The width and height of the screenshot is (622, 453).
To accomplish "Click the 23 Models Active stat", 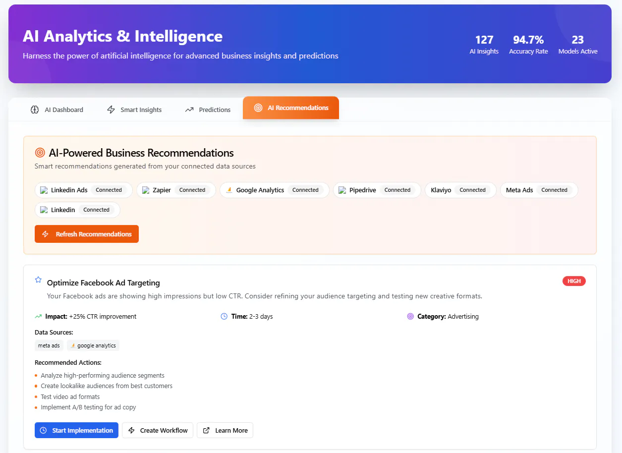I will pos(578,44).
